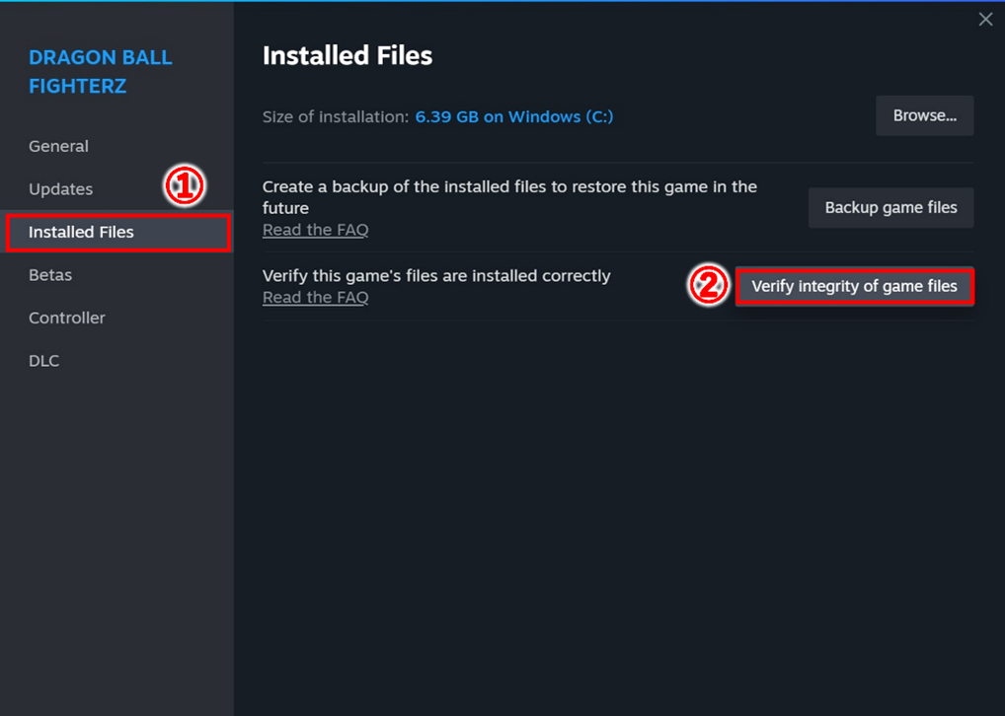Select the Installed Files tab

pos(117,232)
